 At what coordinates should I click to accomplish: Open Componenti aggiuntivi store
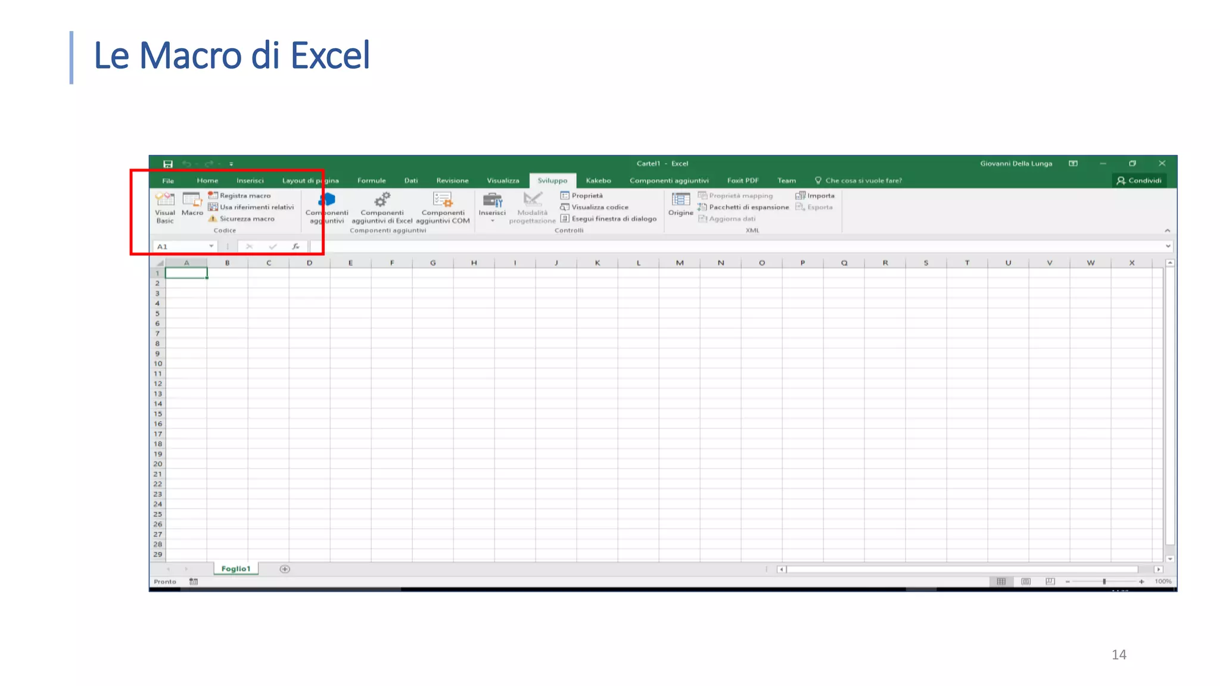[326, 207]
